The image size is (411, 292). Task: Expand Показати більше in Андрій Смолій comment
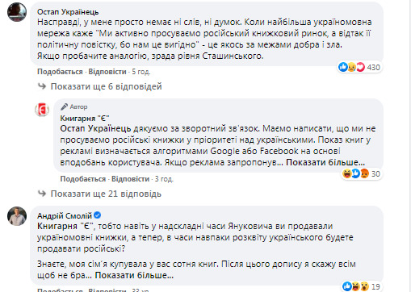pyautogui.click(x=134, y=275)
